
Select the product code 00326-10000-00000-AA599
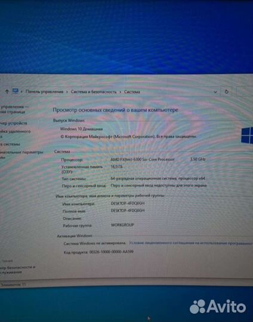tap(112, 252)
